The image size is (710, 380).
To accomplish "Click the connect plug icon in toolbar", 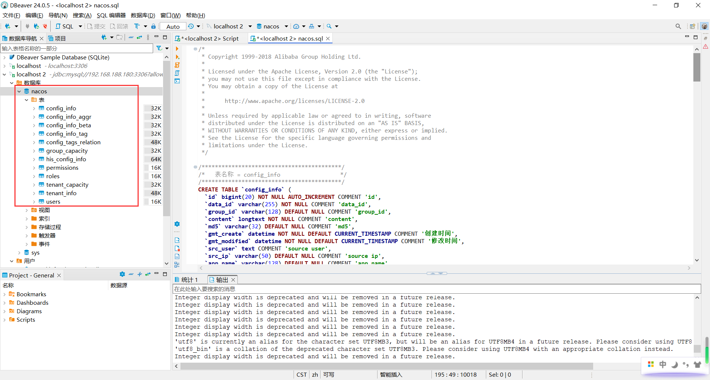I will tap(27, 26).
